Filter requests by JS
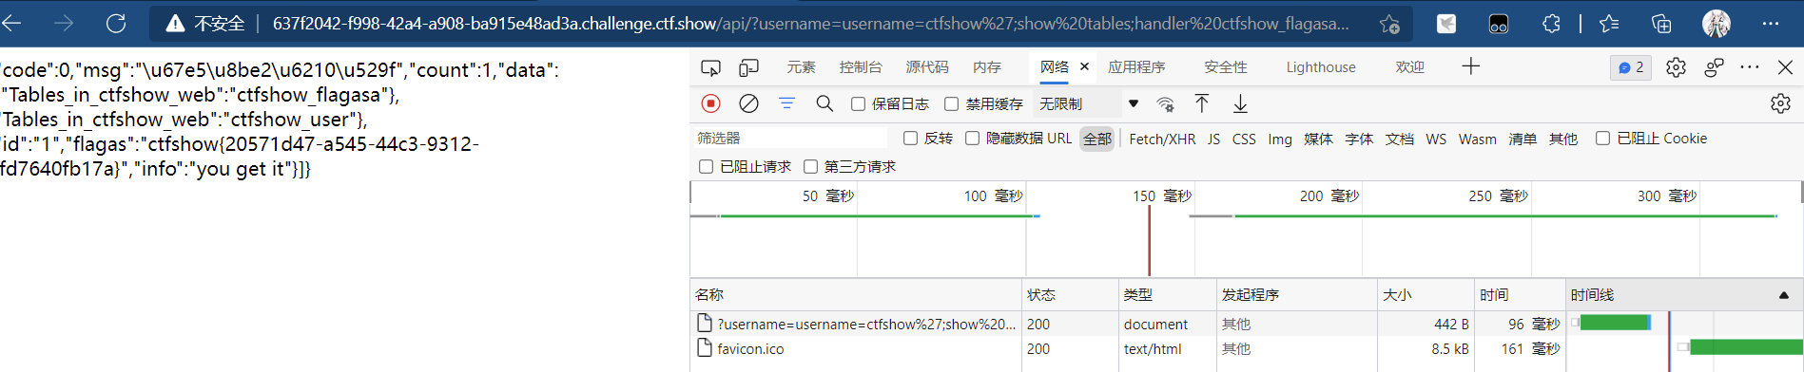 [1213, 139]
